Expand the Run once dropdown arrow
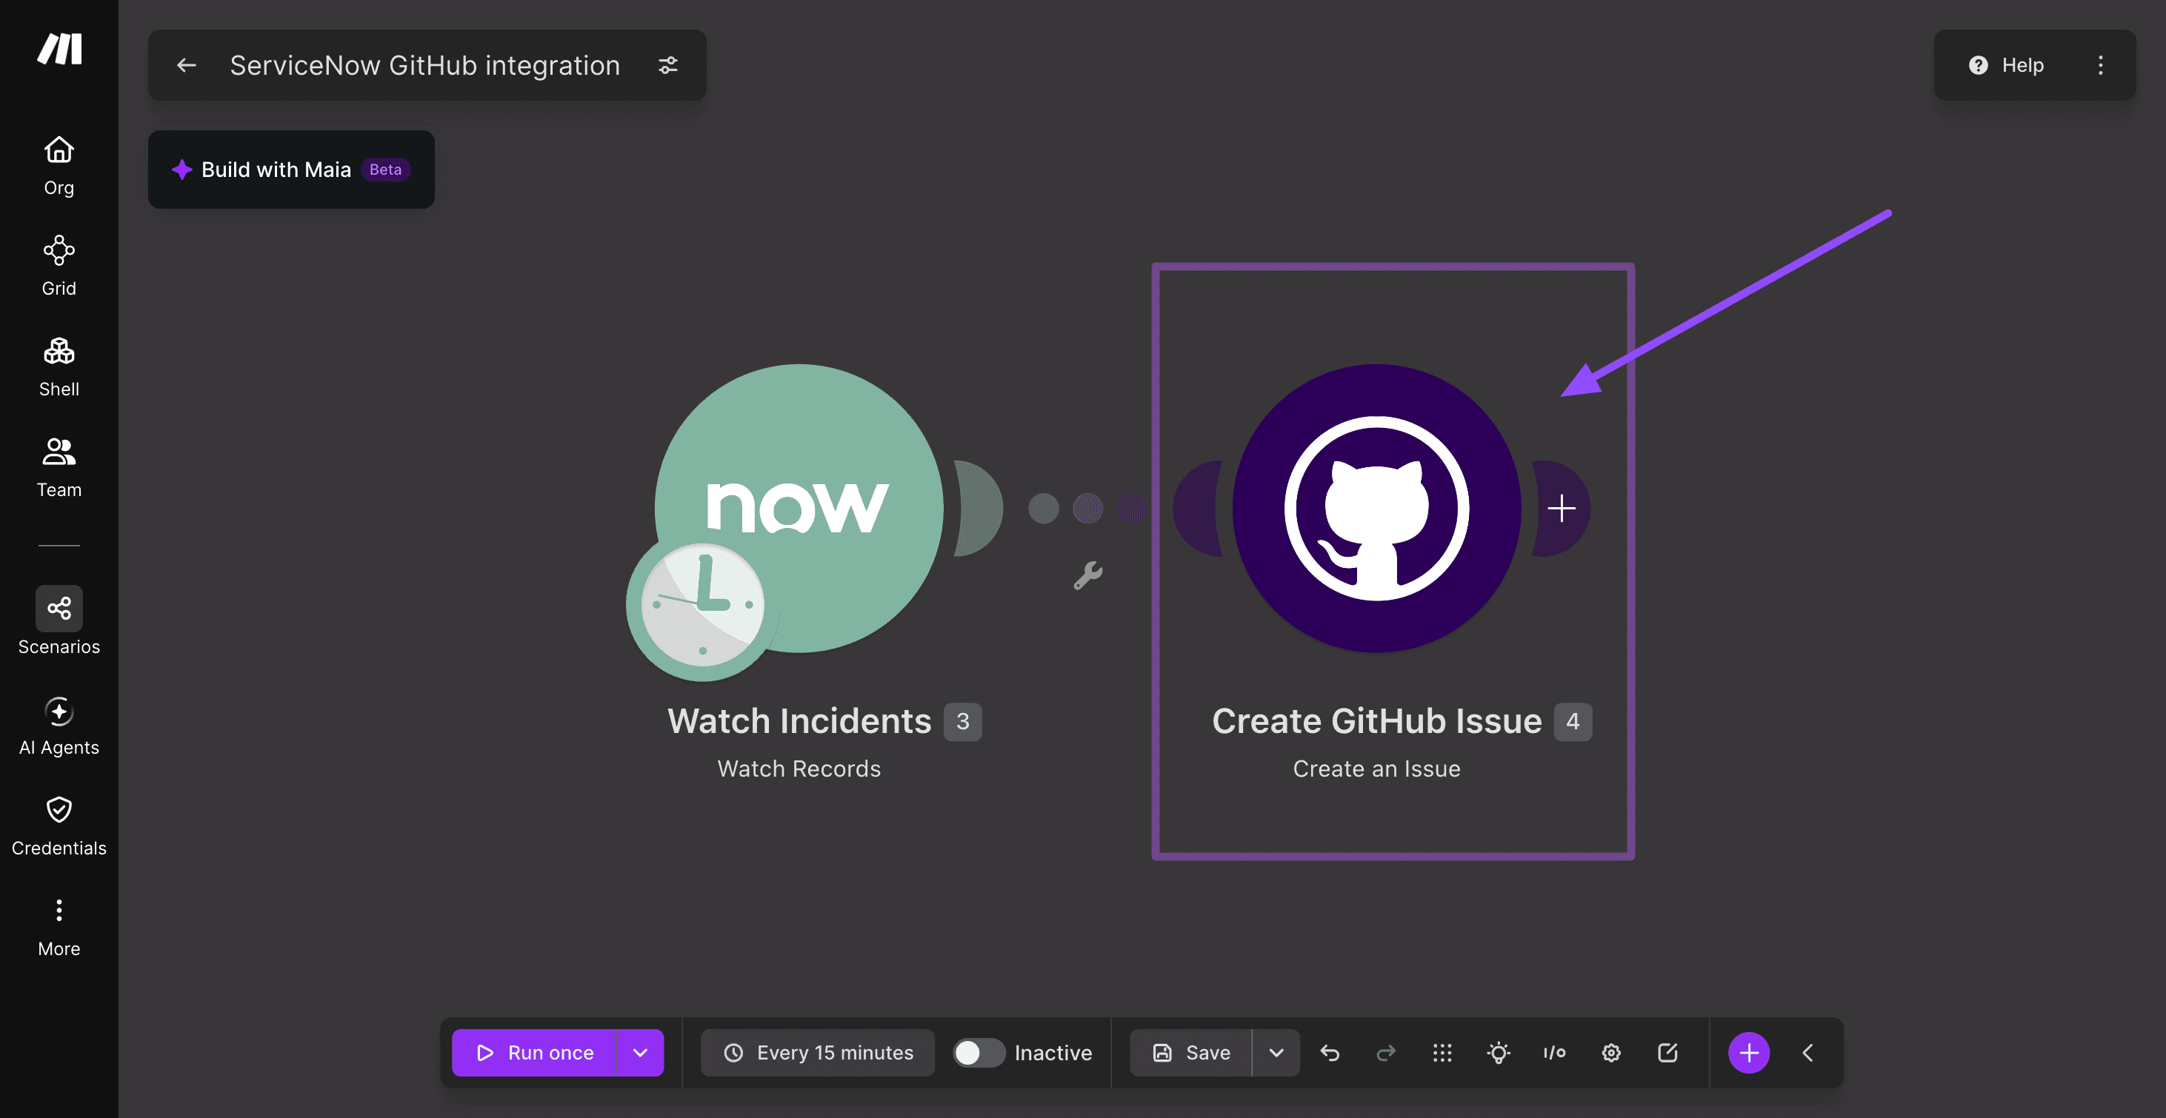2166x1118 pixels. (x=640, y=1052)
